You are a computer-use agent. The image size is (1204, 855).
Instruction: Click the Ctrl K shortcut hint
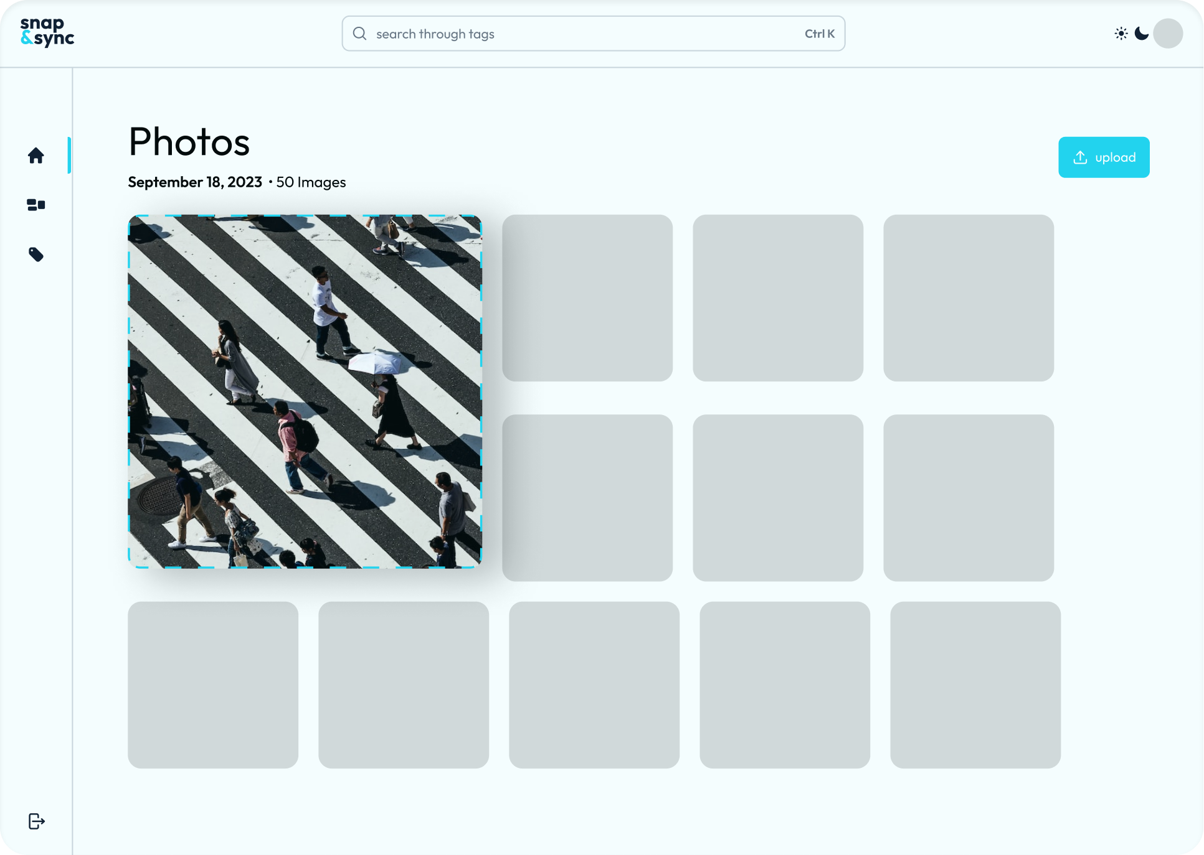point(819,34)
